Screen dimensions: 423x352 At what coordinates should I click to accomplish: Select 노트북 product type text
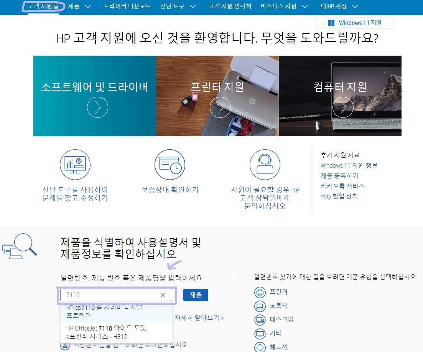(279, 306)
